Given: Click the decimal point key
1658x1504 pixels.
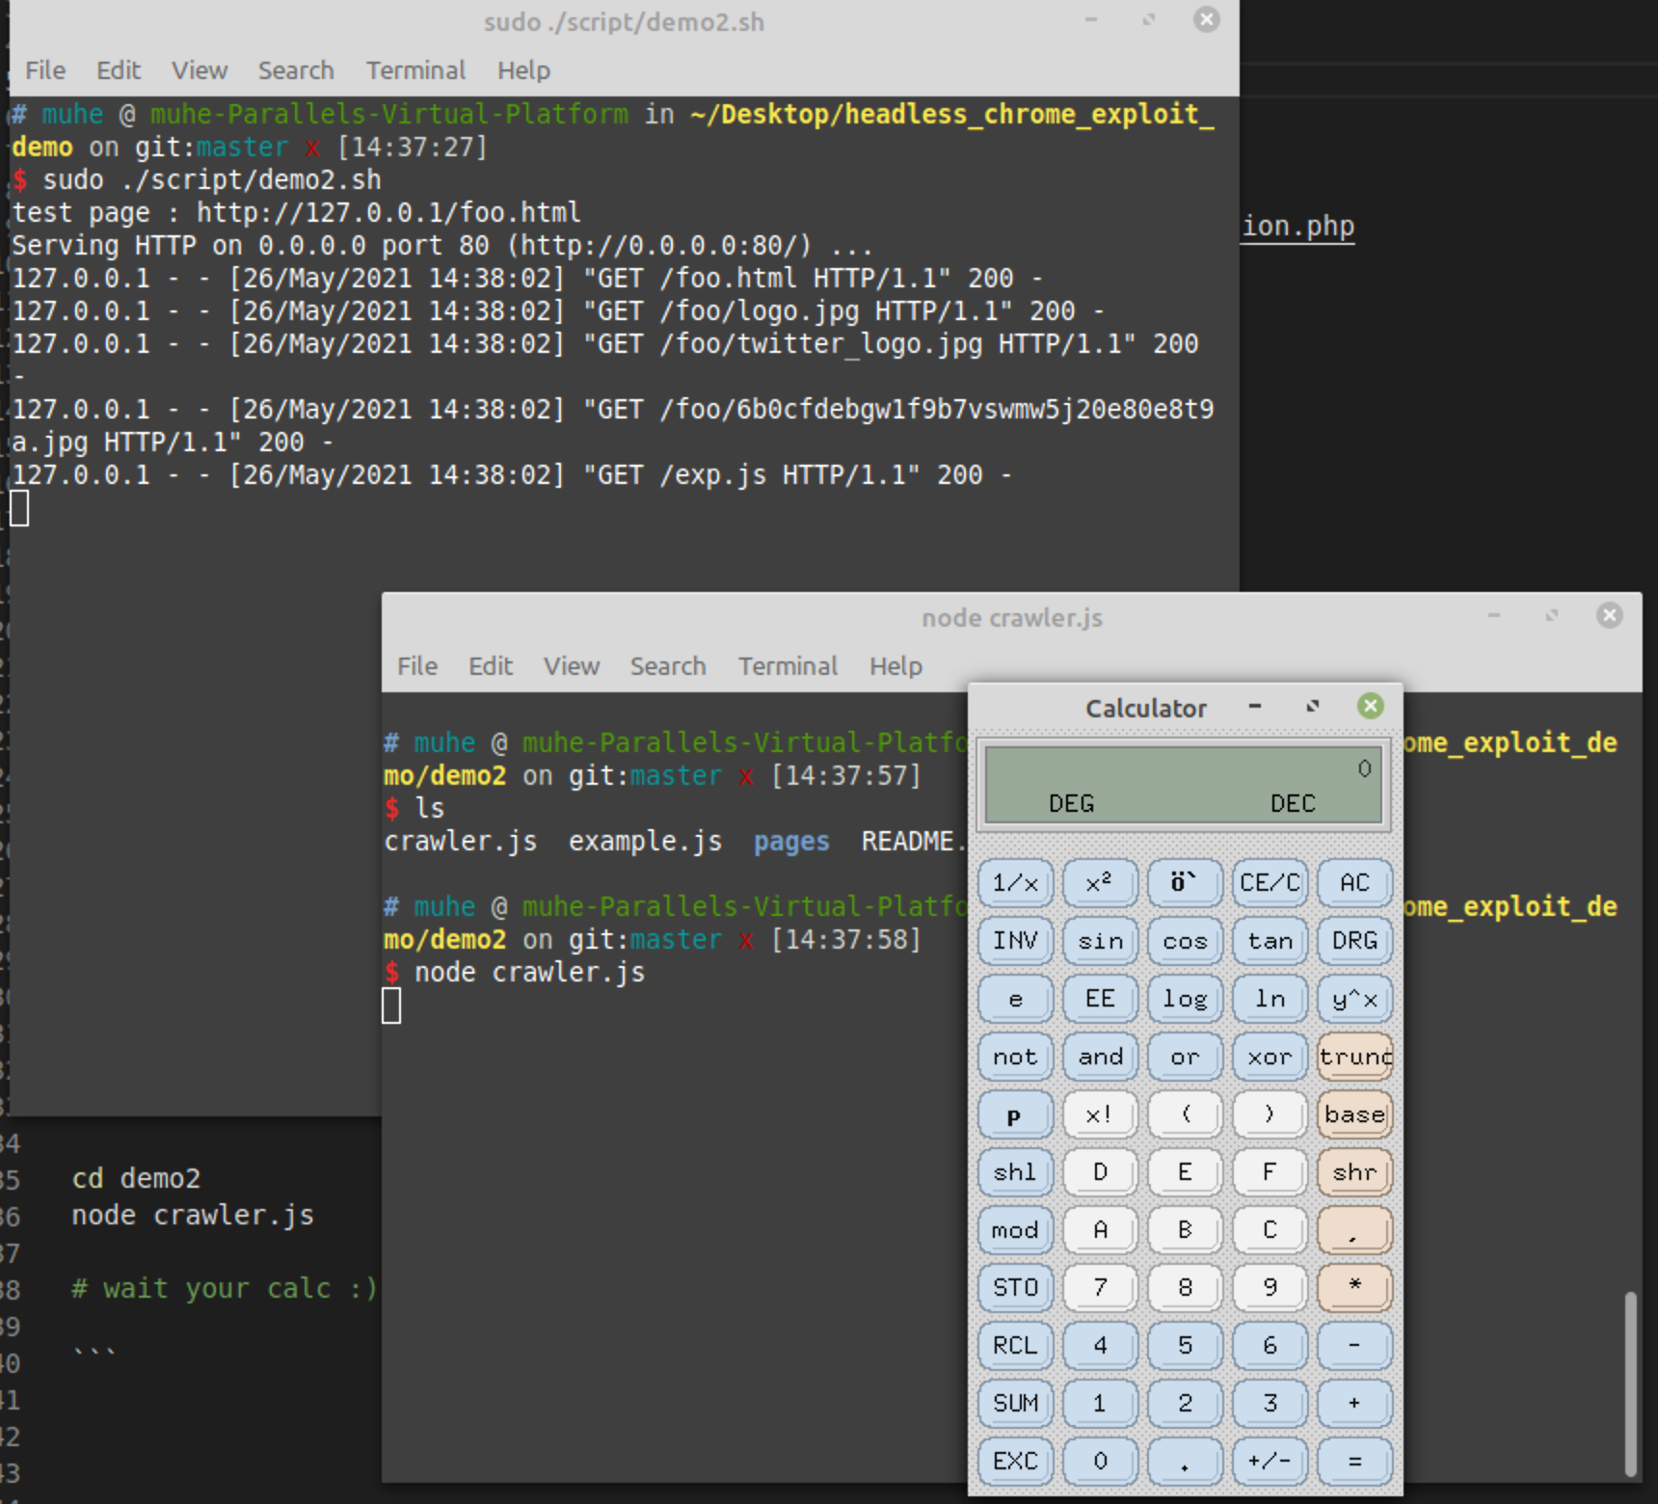Looking at the screenshot, I should tap(1185, 1462).
